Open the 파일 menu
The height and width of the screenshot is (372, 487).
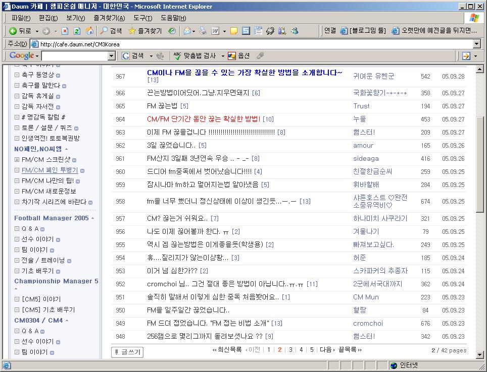21,18
